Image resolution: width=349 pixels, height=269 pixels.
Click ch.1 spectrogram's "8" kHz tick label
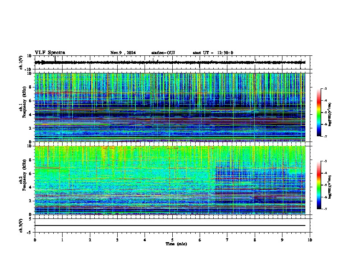click(31, 87)
